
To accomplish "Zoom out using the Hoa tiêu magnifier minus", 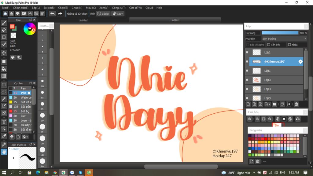I will click(270, 119).
